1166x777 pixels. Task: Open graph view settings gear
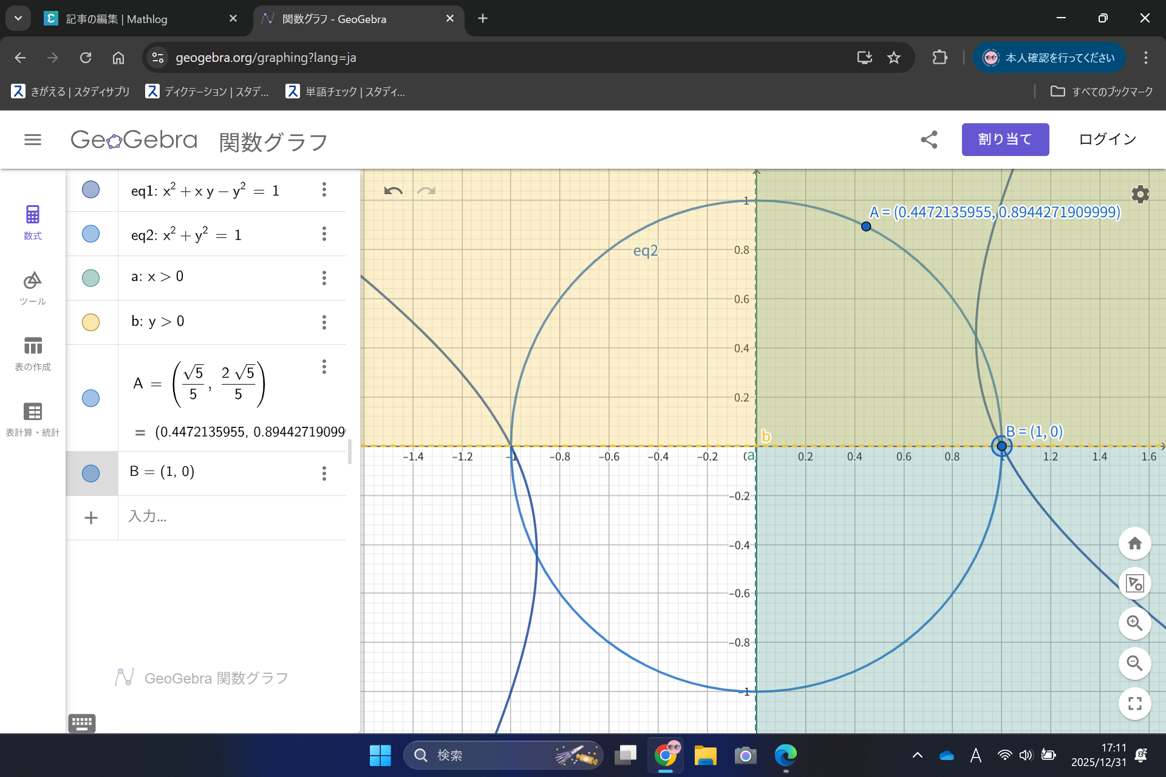coord(1139,194)
